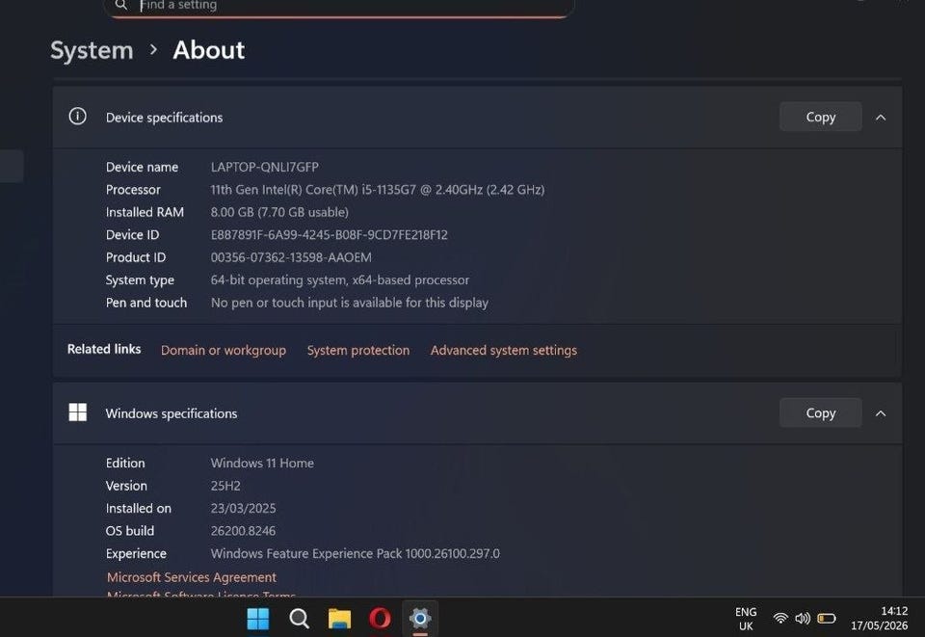The width and height of the screenshot is (925, 637).
Task: Click the System type label
Action: pyautogui.click(x=140, y=280)
